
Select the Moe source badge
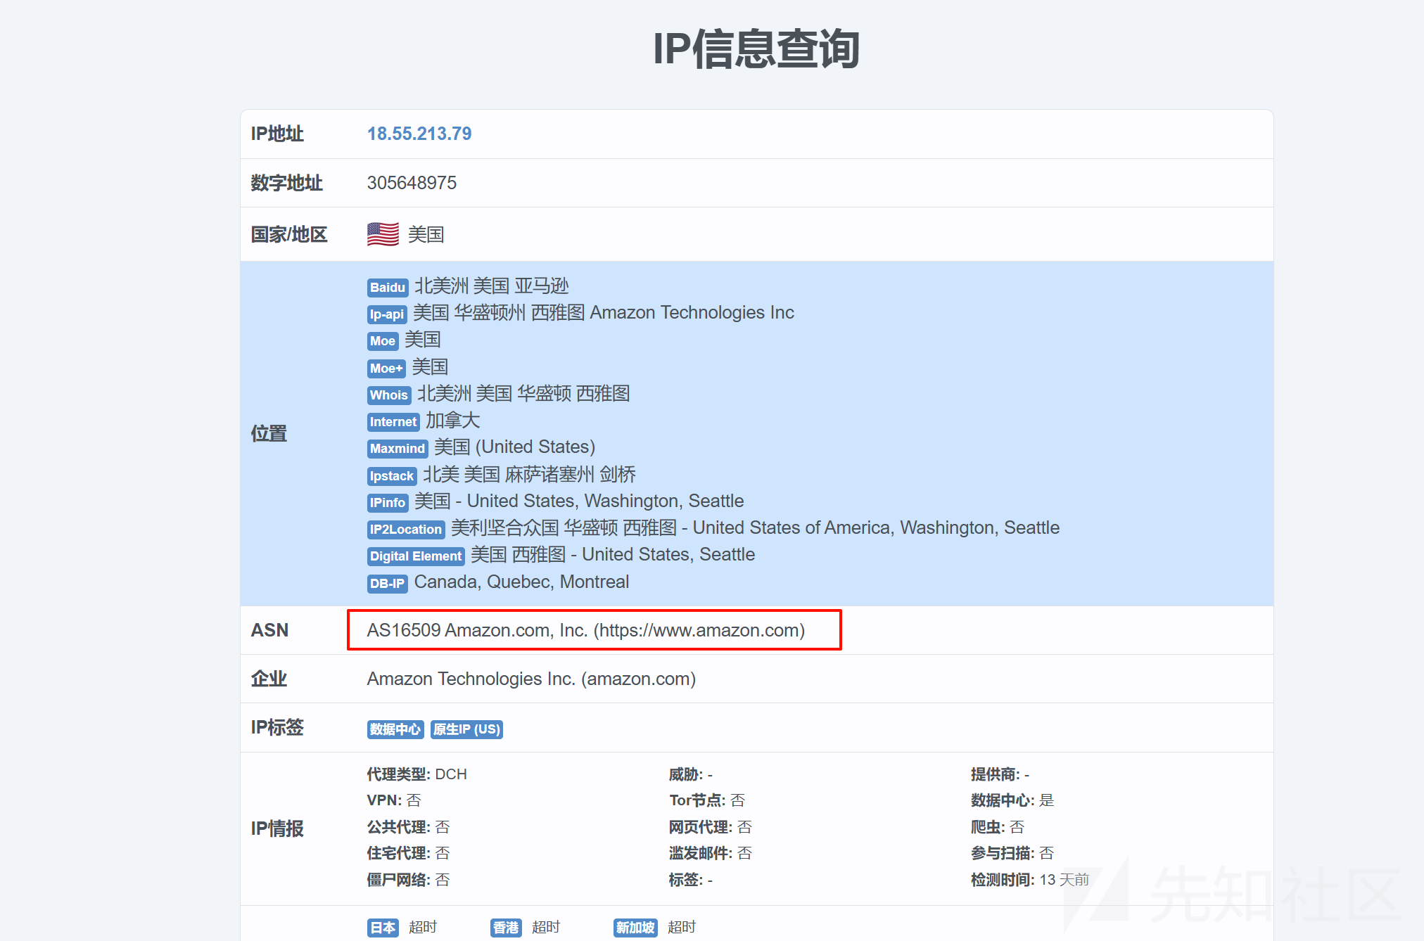(383, 341)
